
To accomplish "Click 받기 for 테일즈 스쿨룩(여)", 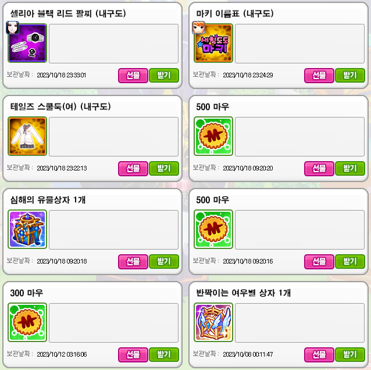I will (x=164, y=169).
